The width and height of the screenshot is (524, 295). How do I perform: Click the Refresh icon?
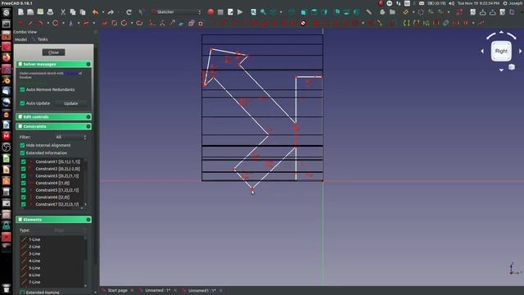click(x=129, y=12)
